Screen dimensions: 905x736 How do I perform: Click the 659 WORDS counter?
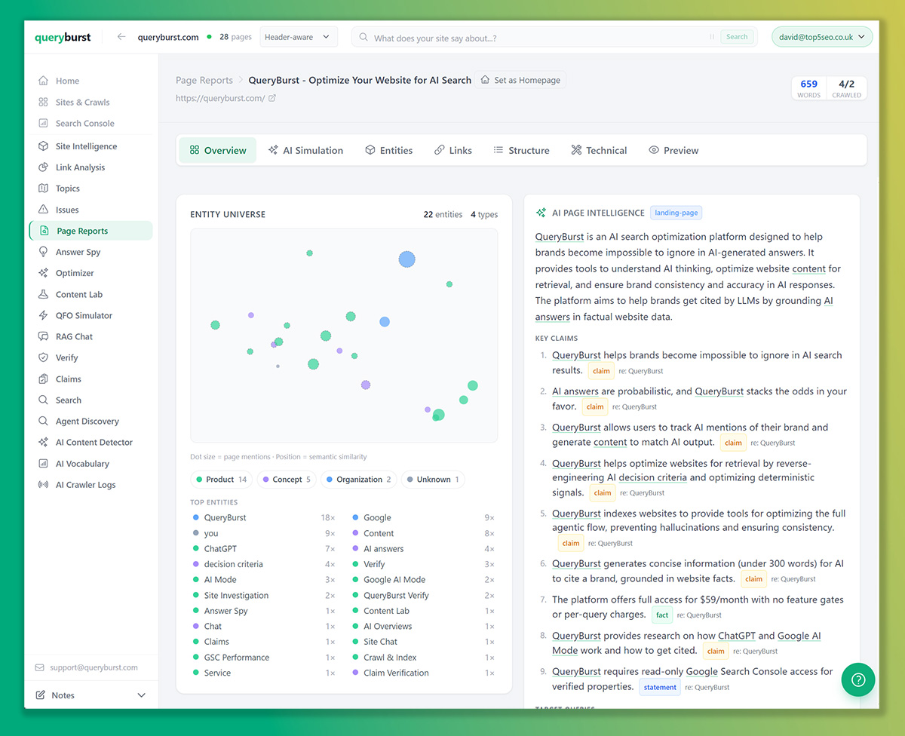pyautogui.click(x=808, y=88)
